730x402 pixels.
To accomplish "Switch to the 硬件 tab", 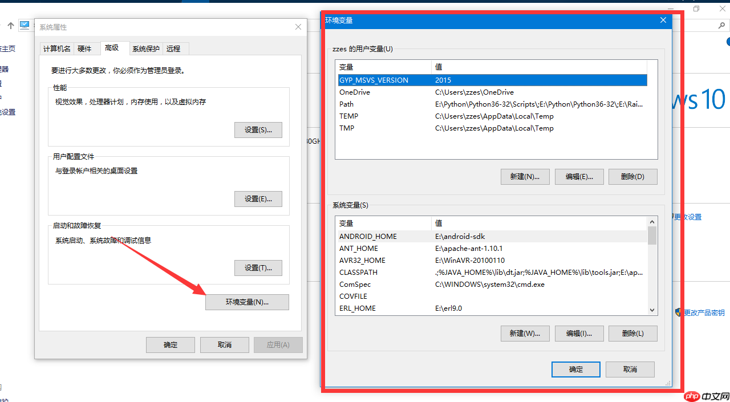I will (83, 48).
